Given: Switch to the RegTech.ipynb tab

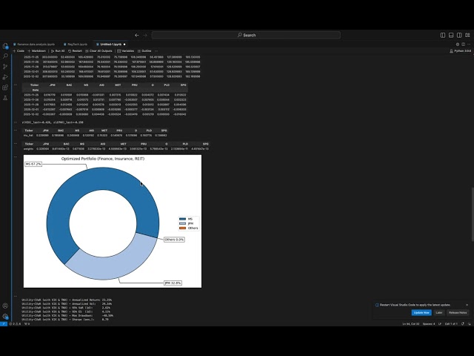Looking at the screenshot, I should (x=75, y=44).
